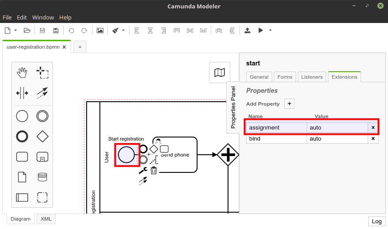
Task: Create a group from palette
Action: (42, 198)
